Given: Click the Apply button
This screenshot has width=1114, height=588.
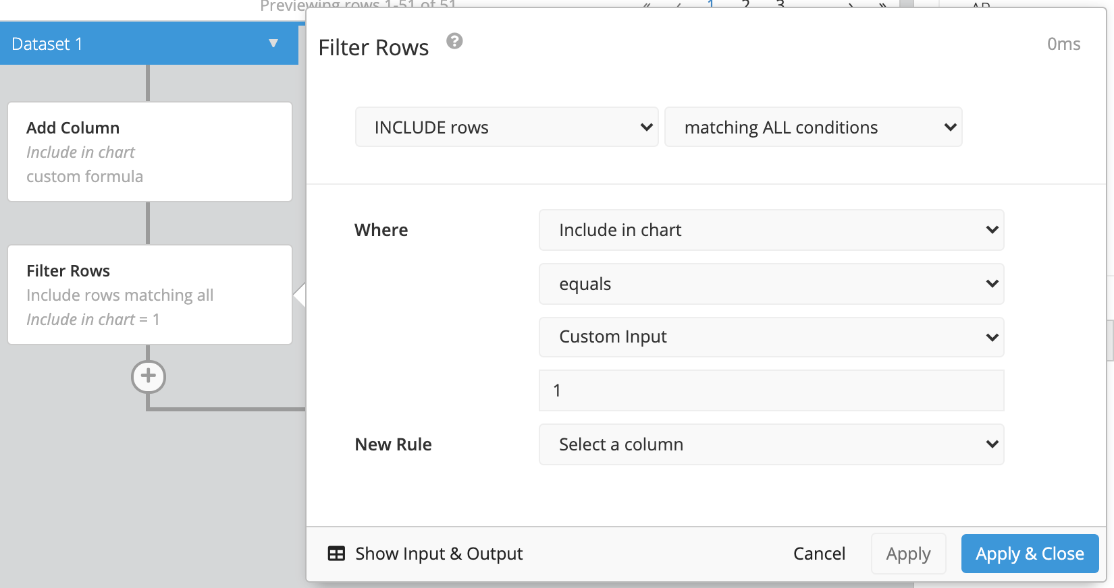Looking at the screenshot, I should click(909, 554).
